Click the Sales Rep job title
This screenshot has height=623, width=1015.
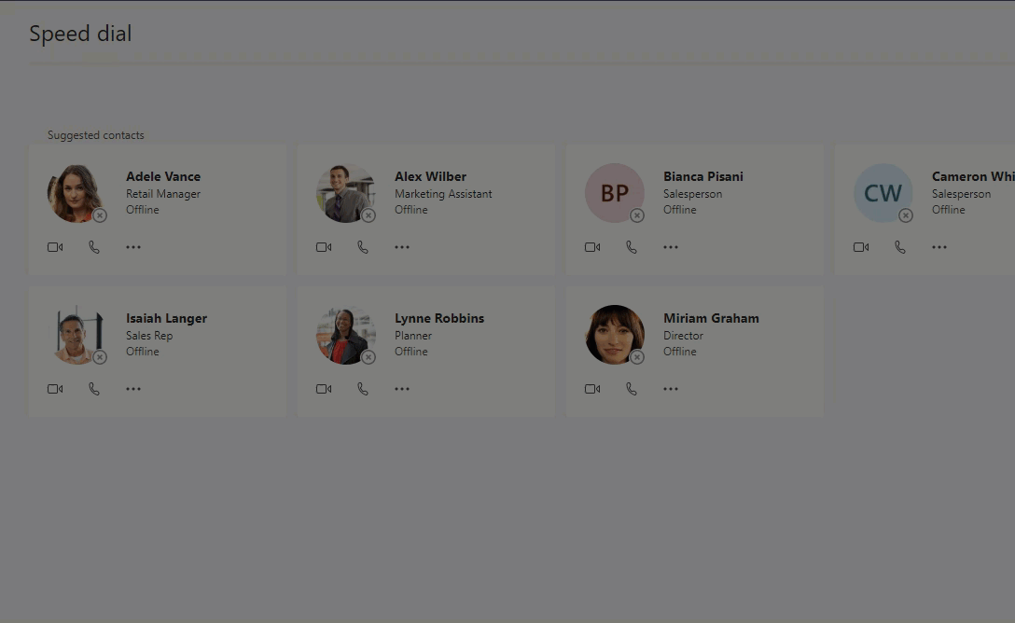[149, 335]
